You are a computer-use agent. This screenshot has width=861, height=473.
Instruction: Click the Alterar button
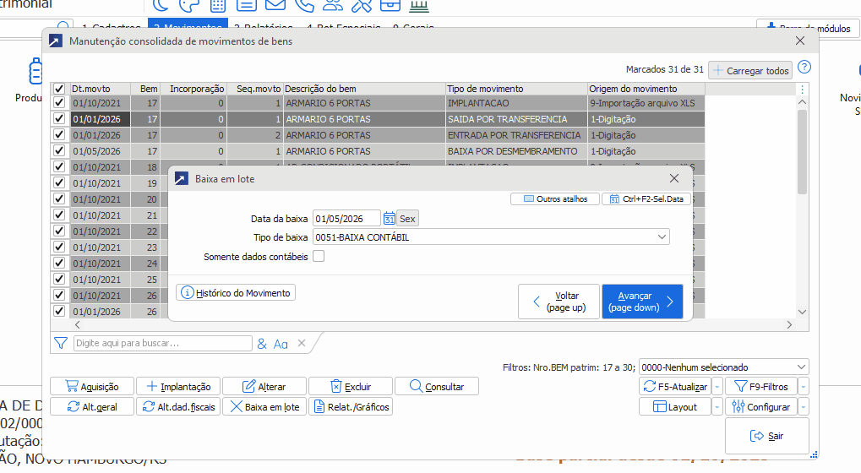264,387
